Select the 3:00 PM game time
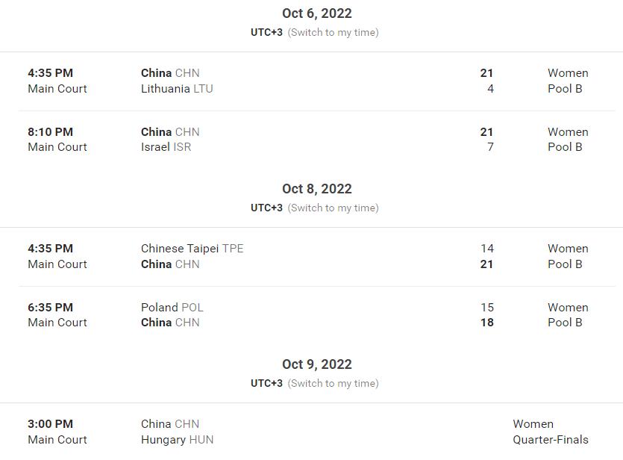Viewport: 623px width, 460px height. [x=50, y=424]
